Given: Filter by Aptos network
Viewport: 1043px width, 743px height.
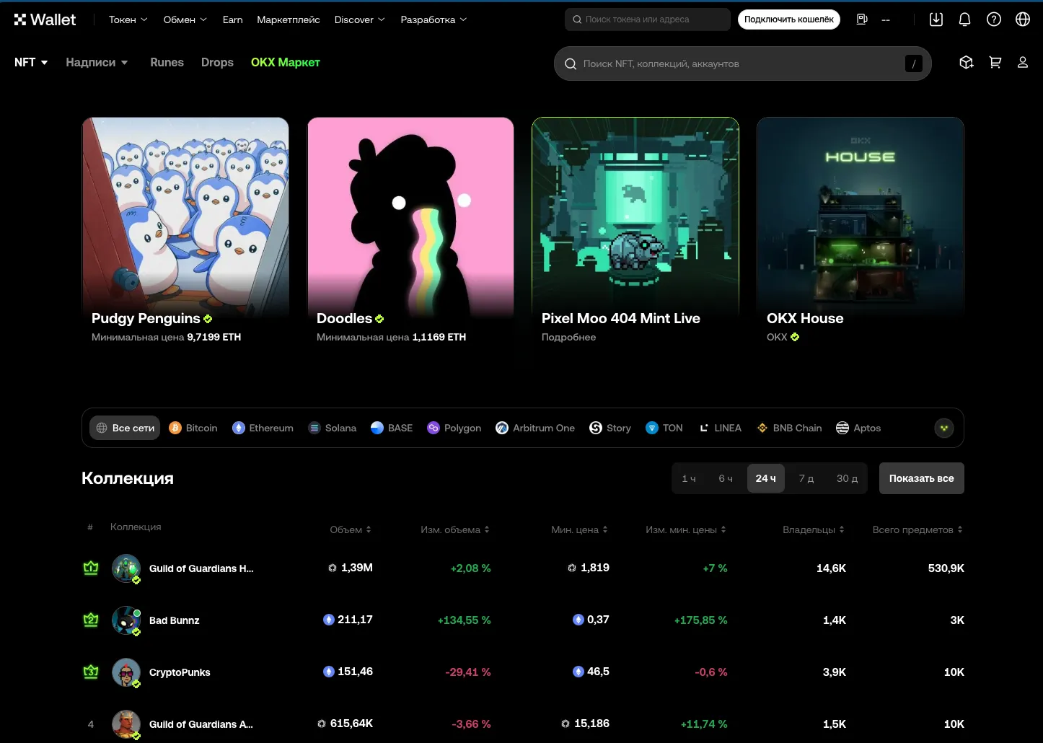Looking at the screenshot, I should click(858, 428).
